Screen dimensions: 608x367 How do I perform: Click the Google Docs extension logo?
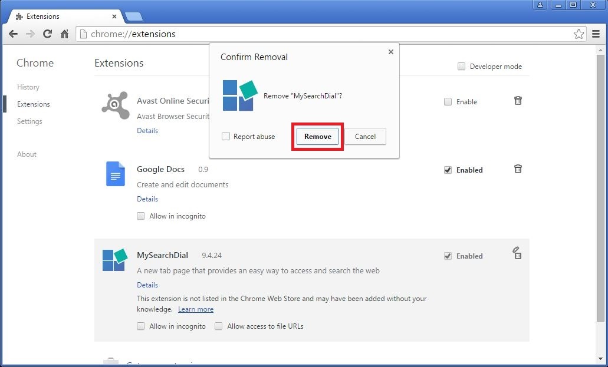tap(116, 174)
